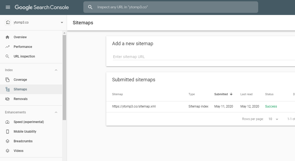Click the May 11, 2020 submitted date
This screenshot has height=161, width=295.
[x=223, y=106]
